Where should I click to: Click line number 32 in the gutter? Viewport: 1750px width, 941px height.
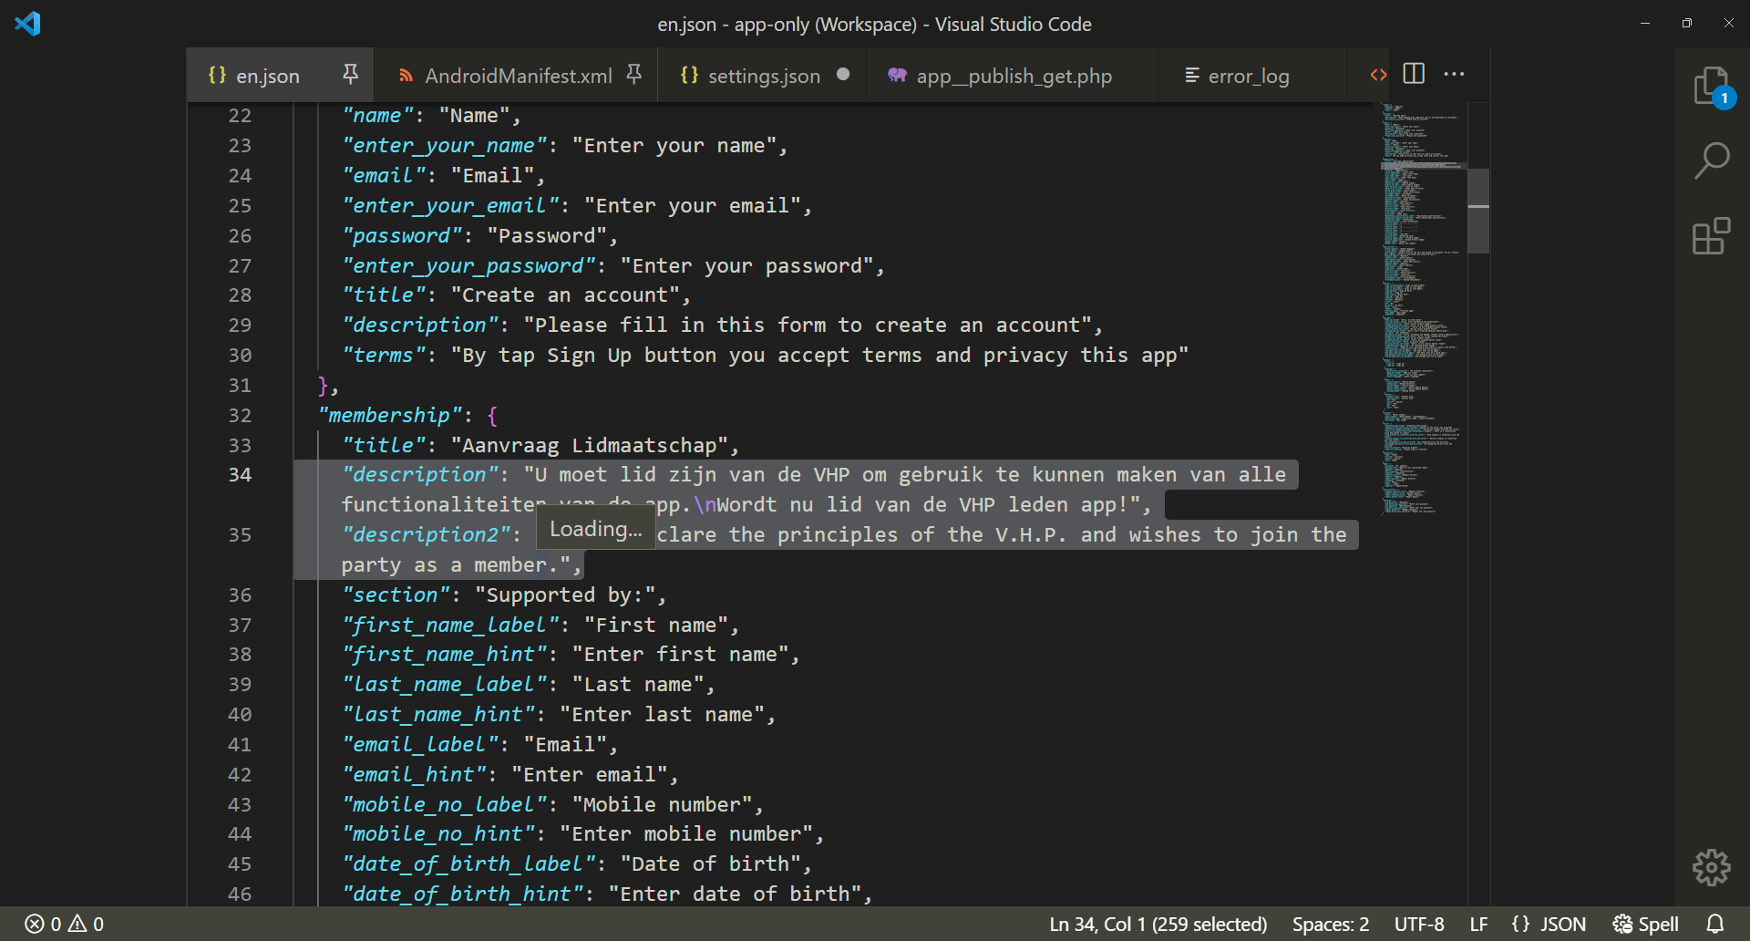240,416
